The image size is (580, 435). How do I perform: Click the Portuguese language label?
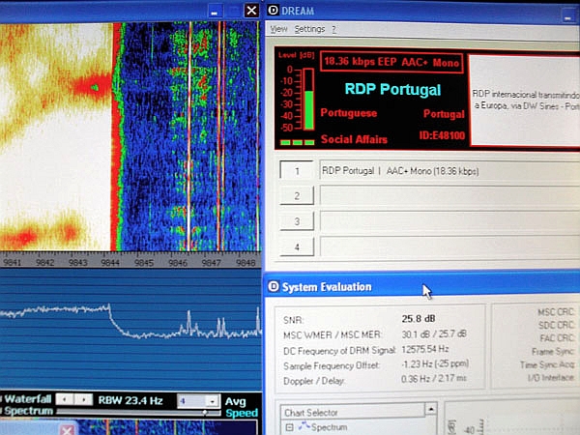pyautogui.click(x=348, y=113)
